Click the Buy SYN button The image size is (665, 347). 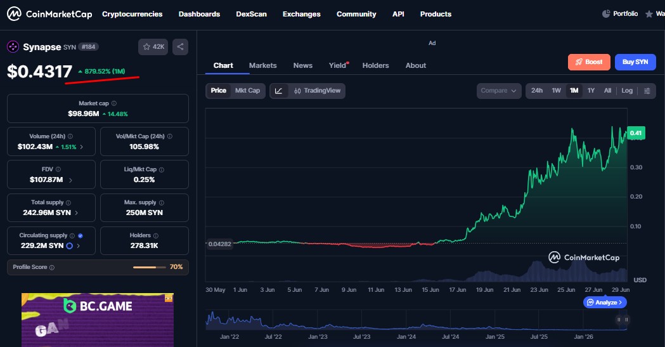click(635, 62)
